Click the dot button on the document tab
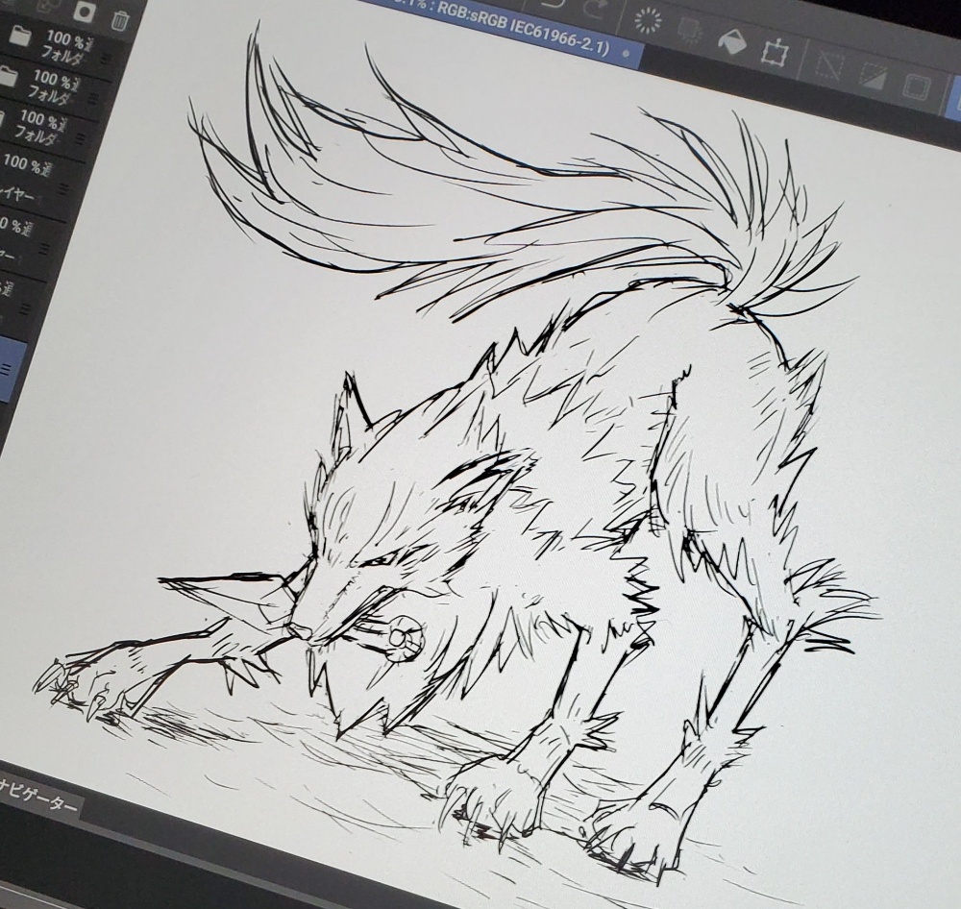961x909 pixels. pos(627,52)
